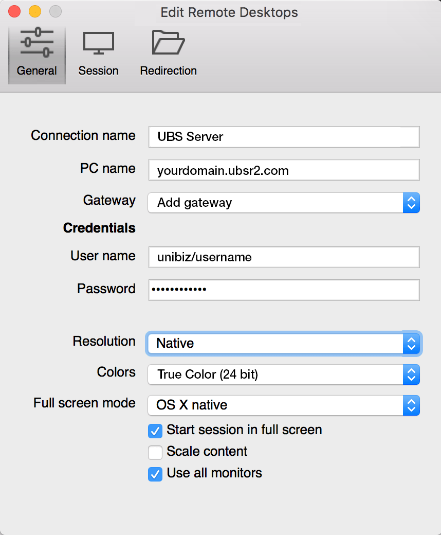
Task: Click the Resolution dropdown chevron
Action: click(x=411, y=344)
